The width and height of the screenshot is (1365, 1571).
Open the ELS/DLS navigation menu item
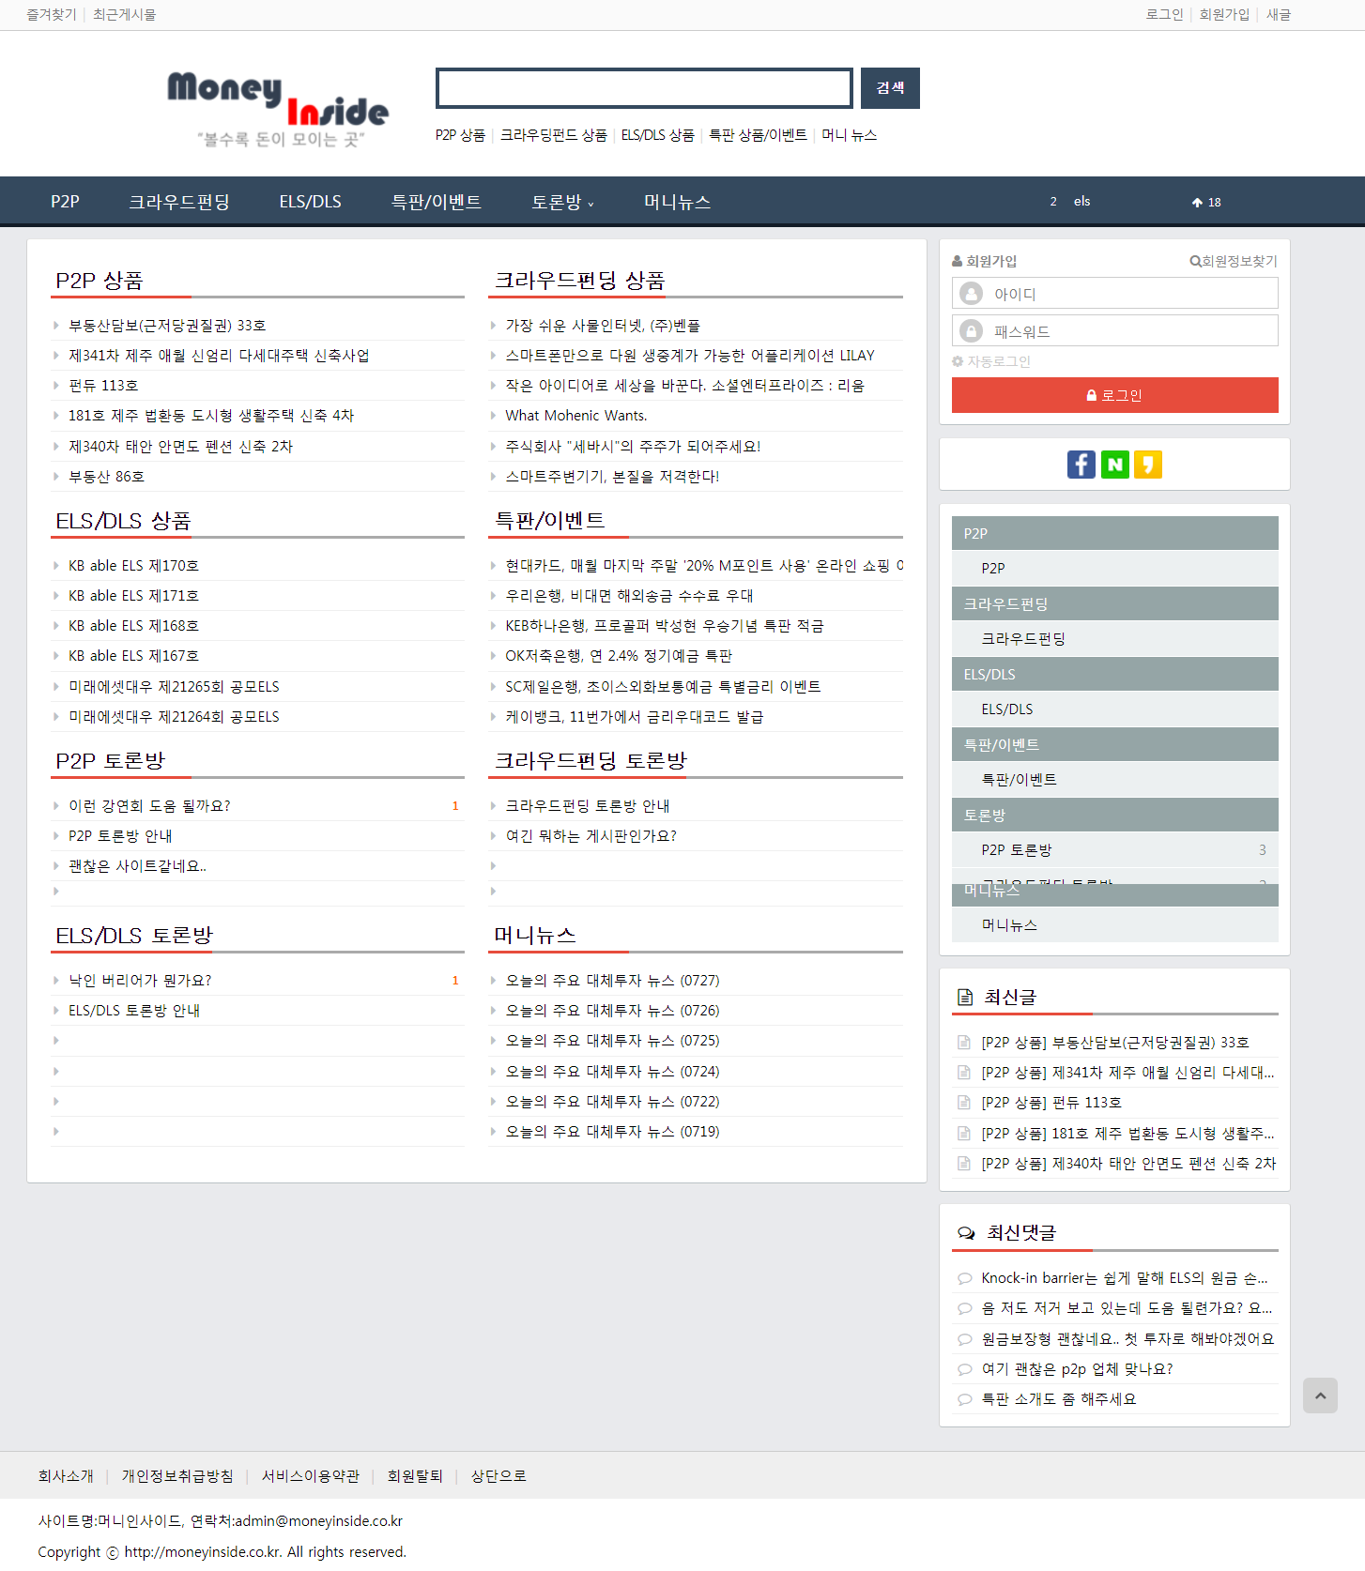pyautogui.click(x=310, y=202)
